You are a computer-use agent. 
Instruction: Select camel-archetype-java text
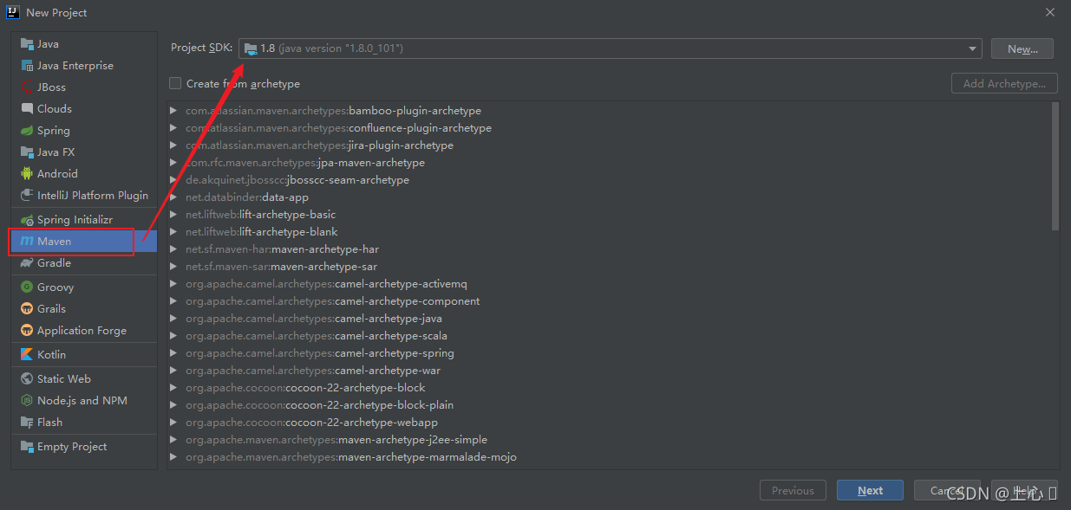tap(389, 318)
